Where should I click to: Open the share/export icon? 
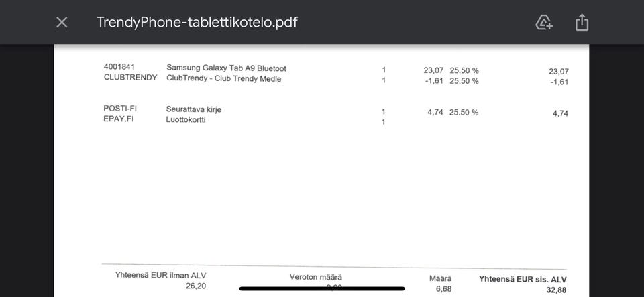pos(582,22)
